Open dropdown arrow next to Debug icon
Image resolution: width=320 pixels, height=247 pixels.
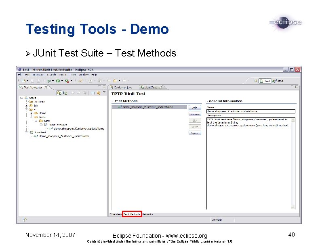click(53, 81)
